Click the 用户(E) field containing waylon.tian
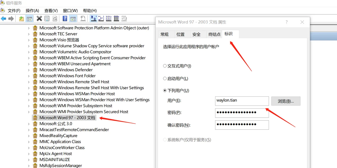337x168 pixels. [x=242, y=101]
